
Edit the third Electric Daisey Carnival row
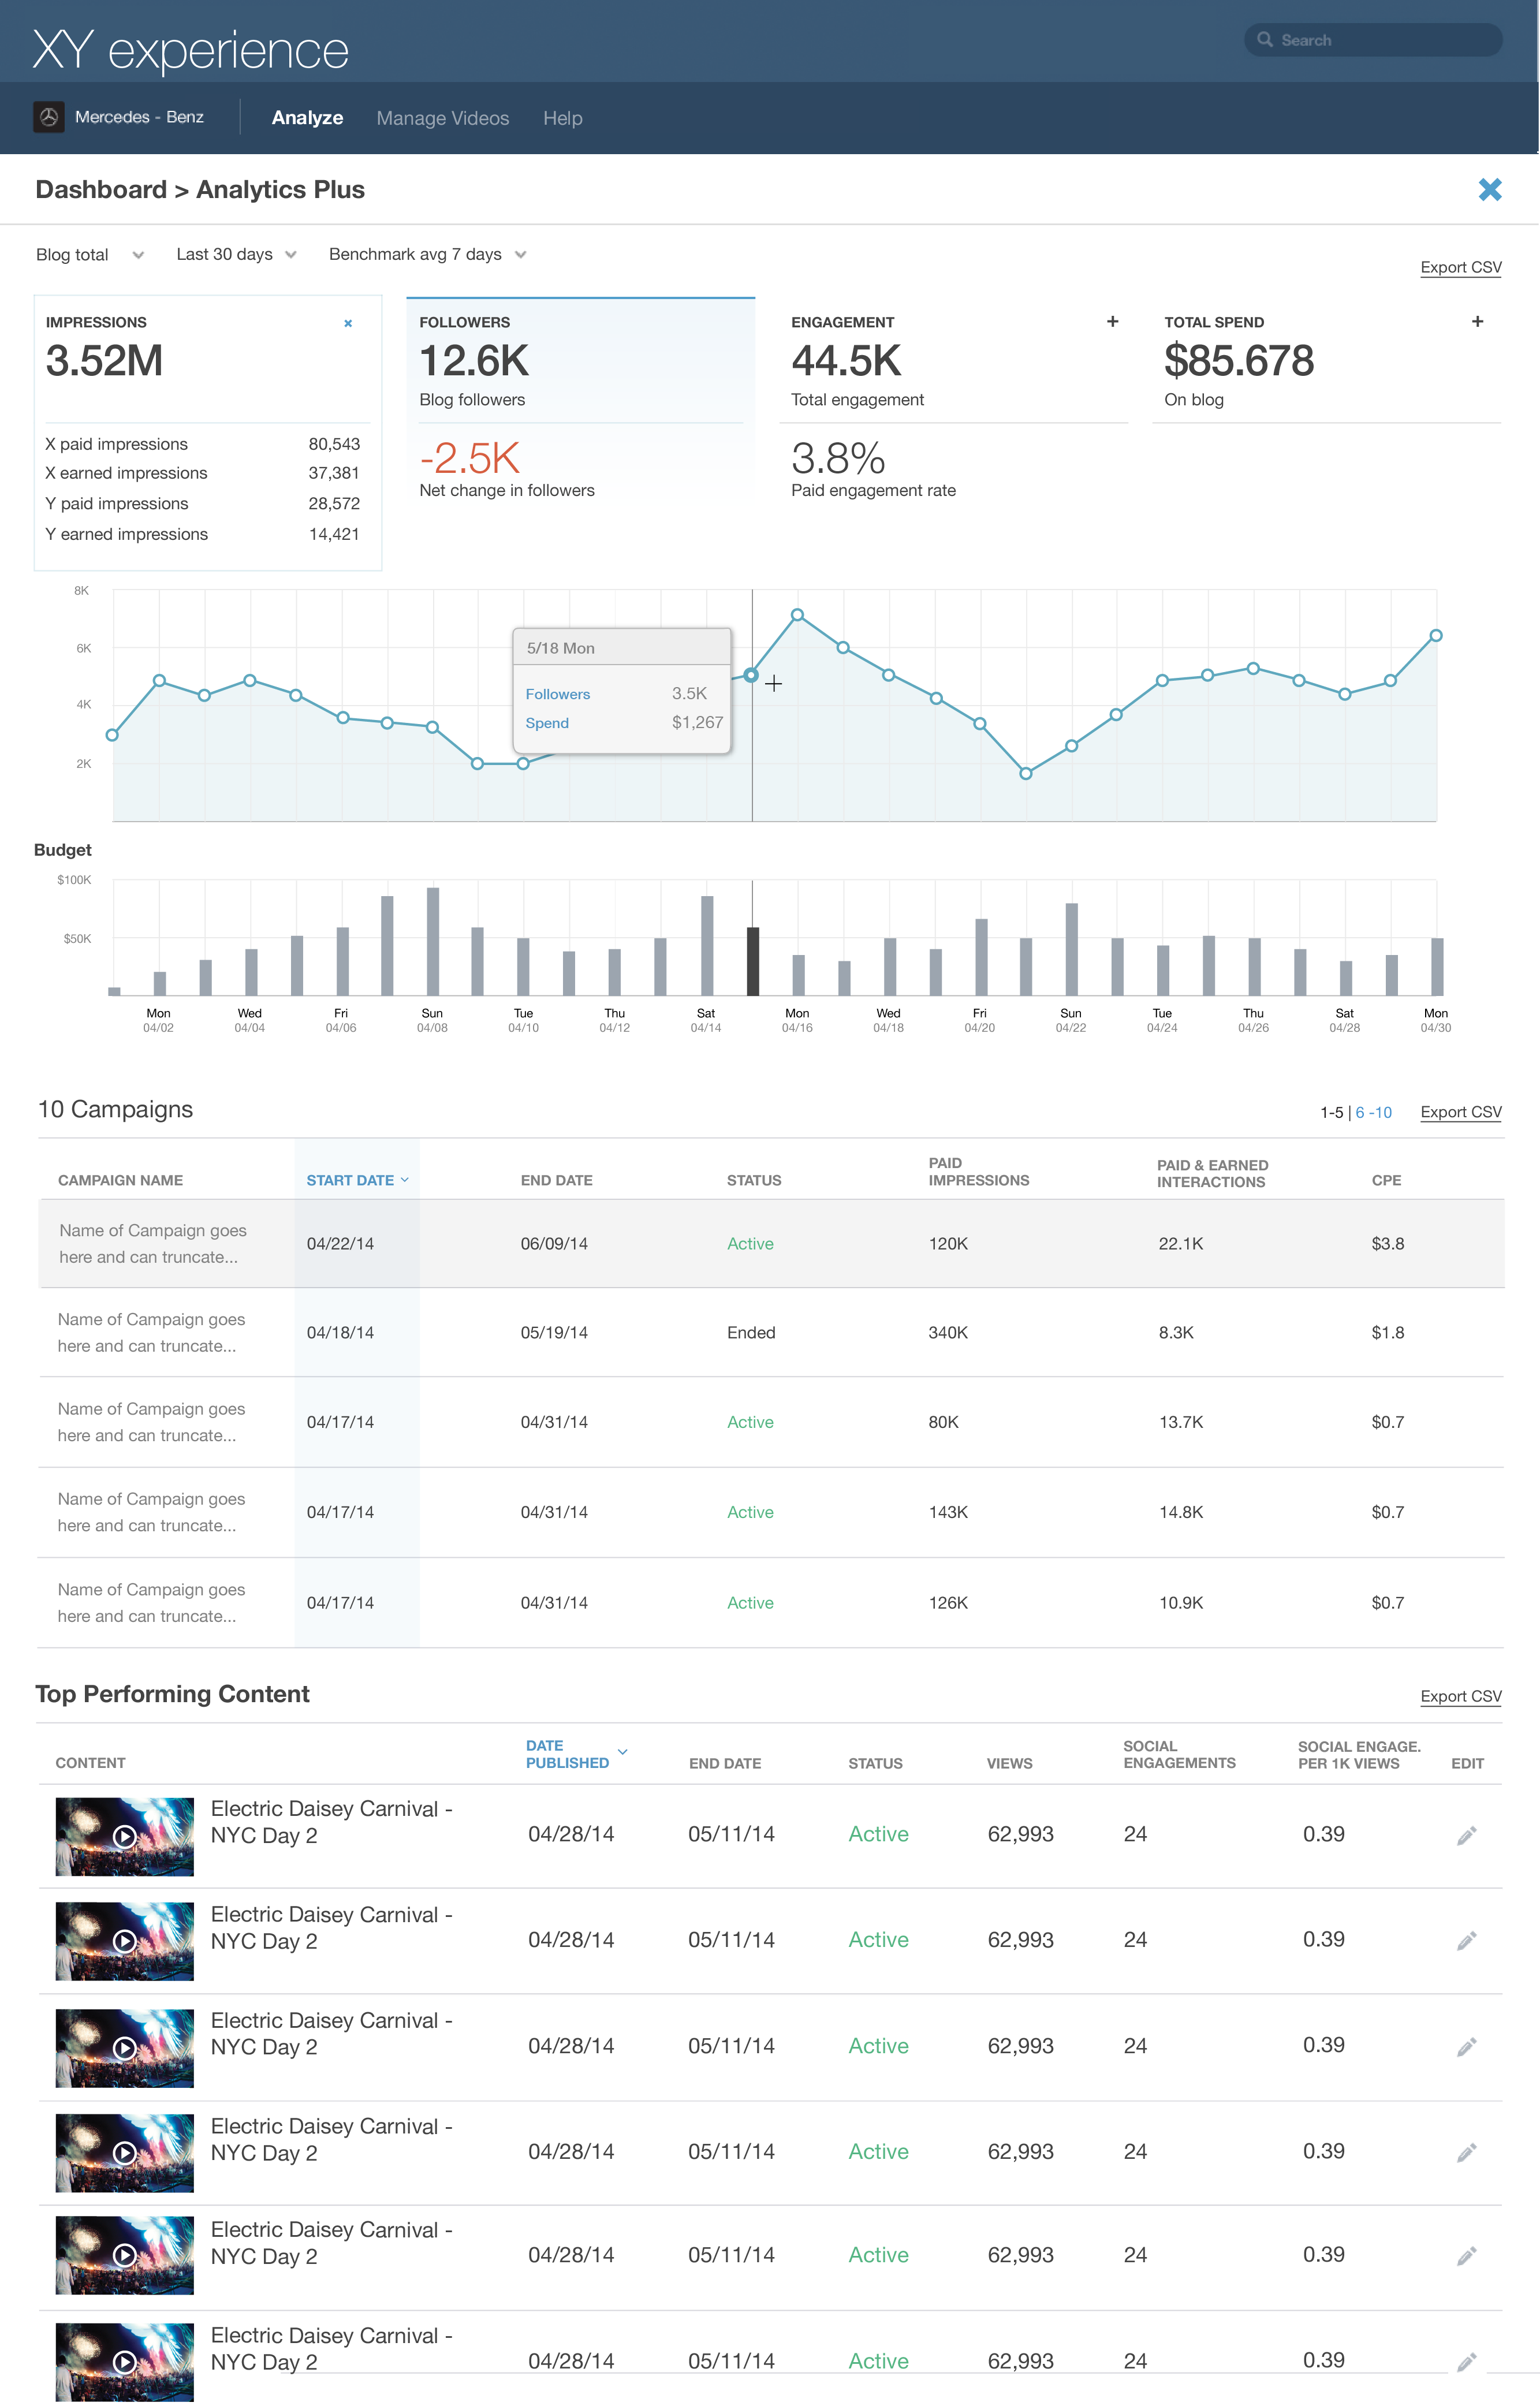(1466, 2047)
